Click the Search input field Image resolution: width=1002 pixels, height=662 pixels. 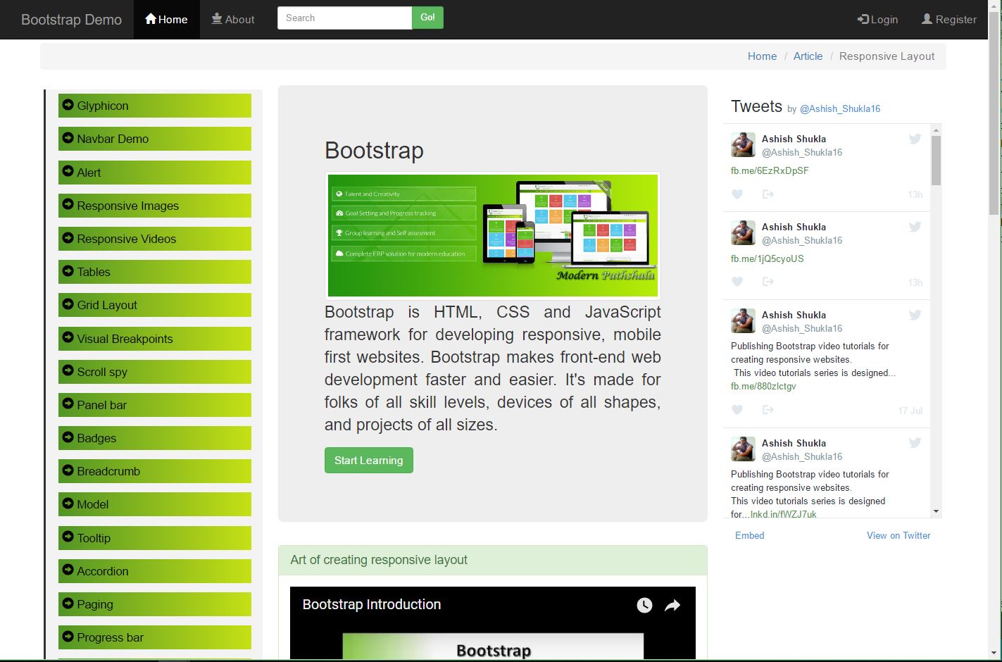[344, 18]
